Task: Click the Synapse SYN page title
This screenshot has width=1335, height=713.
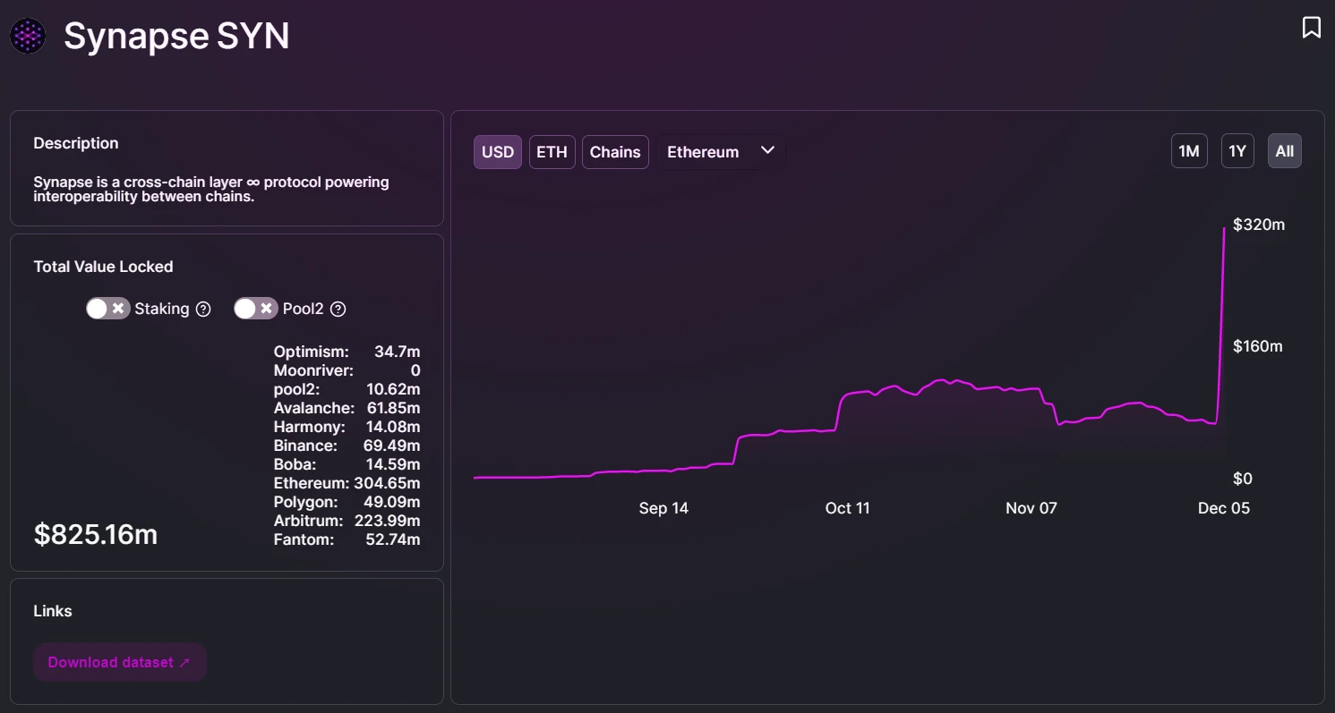Action: click(x=176, y=37)
